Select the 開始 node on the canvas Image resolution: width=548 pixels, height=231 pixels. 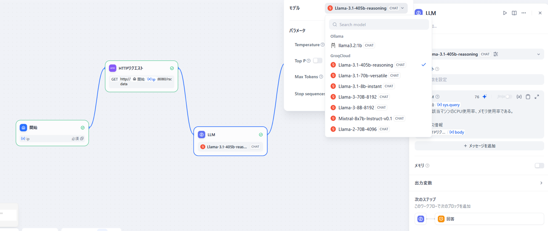pos(52,133)
